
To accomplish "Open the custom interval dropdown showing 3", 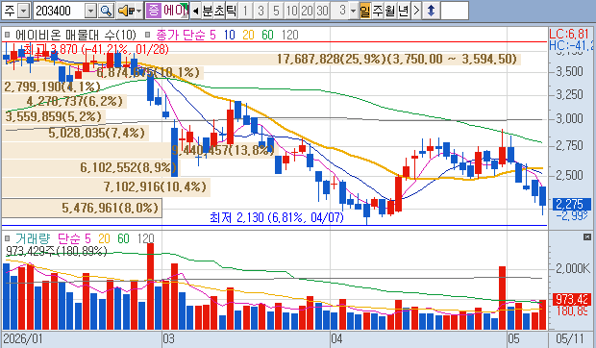I will pyautogui.click(x=353, y=11).
